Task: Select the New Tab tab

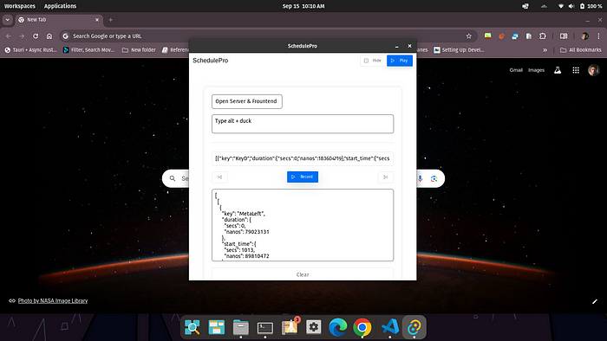Action: 58,20
